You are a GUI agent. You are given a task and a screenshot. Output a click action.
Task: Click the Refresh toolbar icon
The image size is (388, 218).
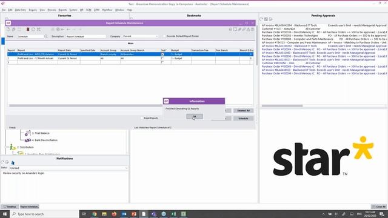pyautogui.click(x=33, y=30)
